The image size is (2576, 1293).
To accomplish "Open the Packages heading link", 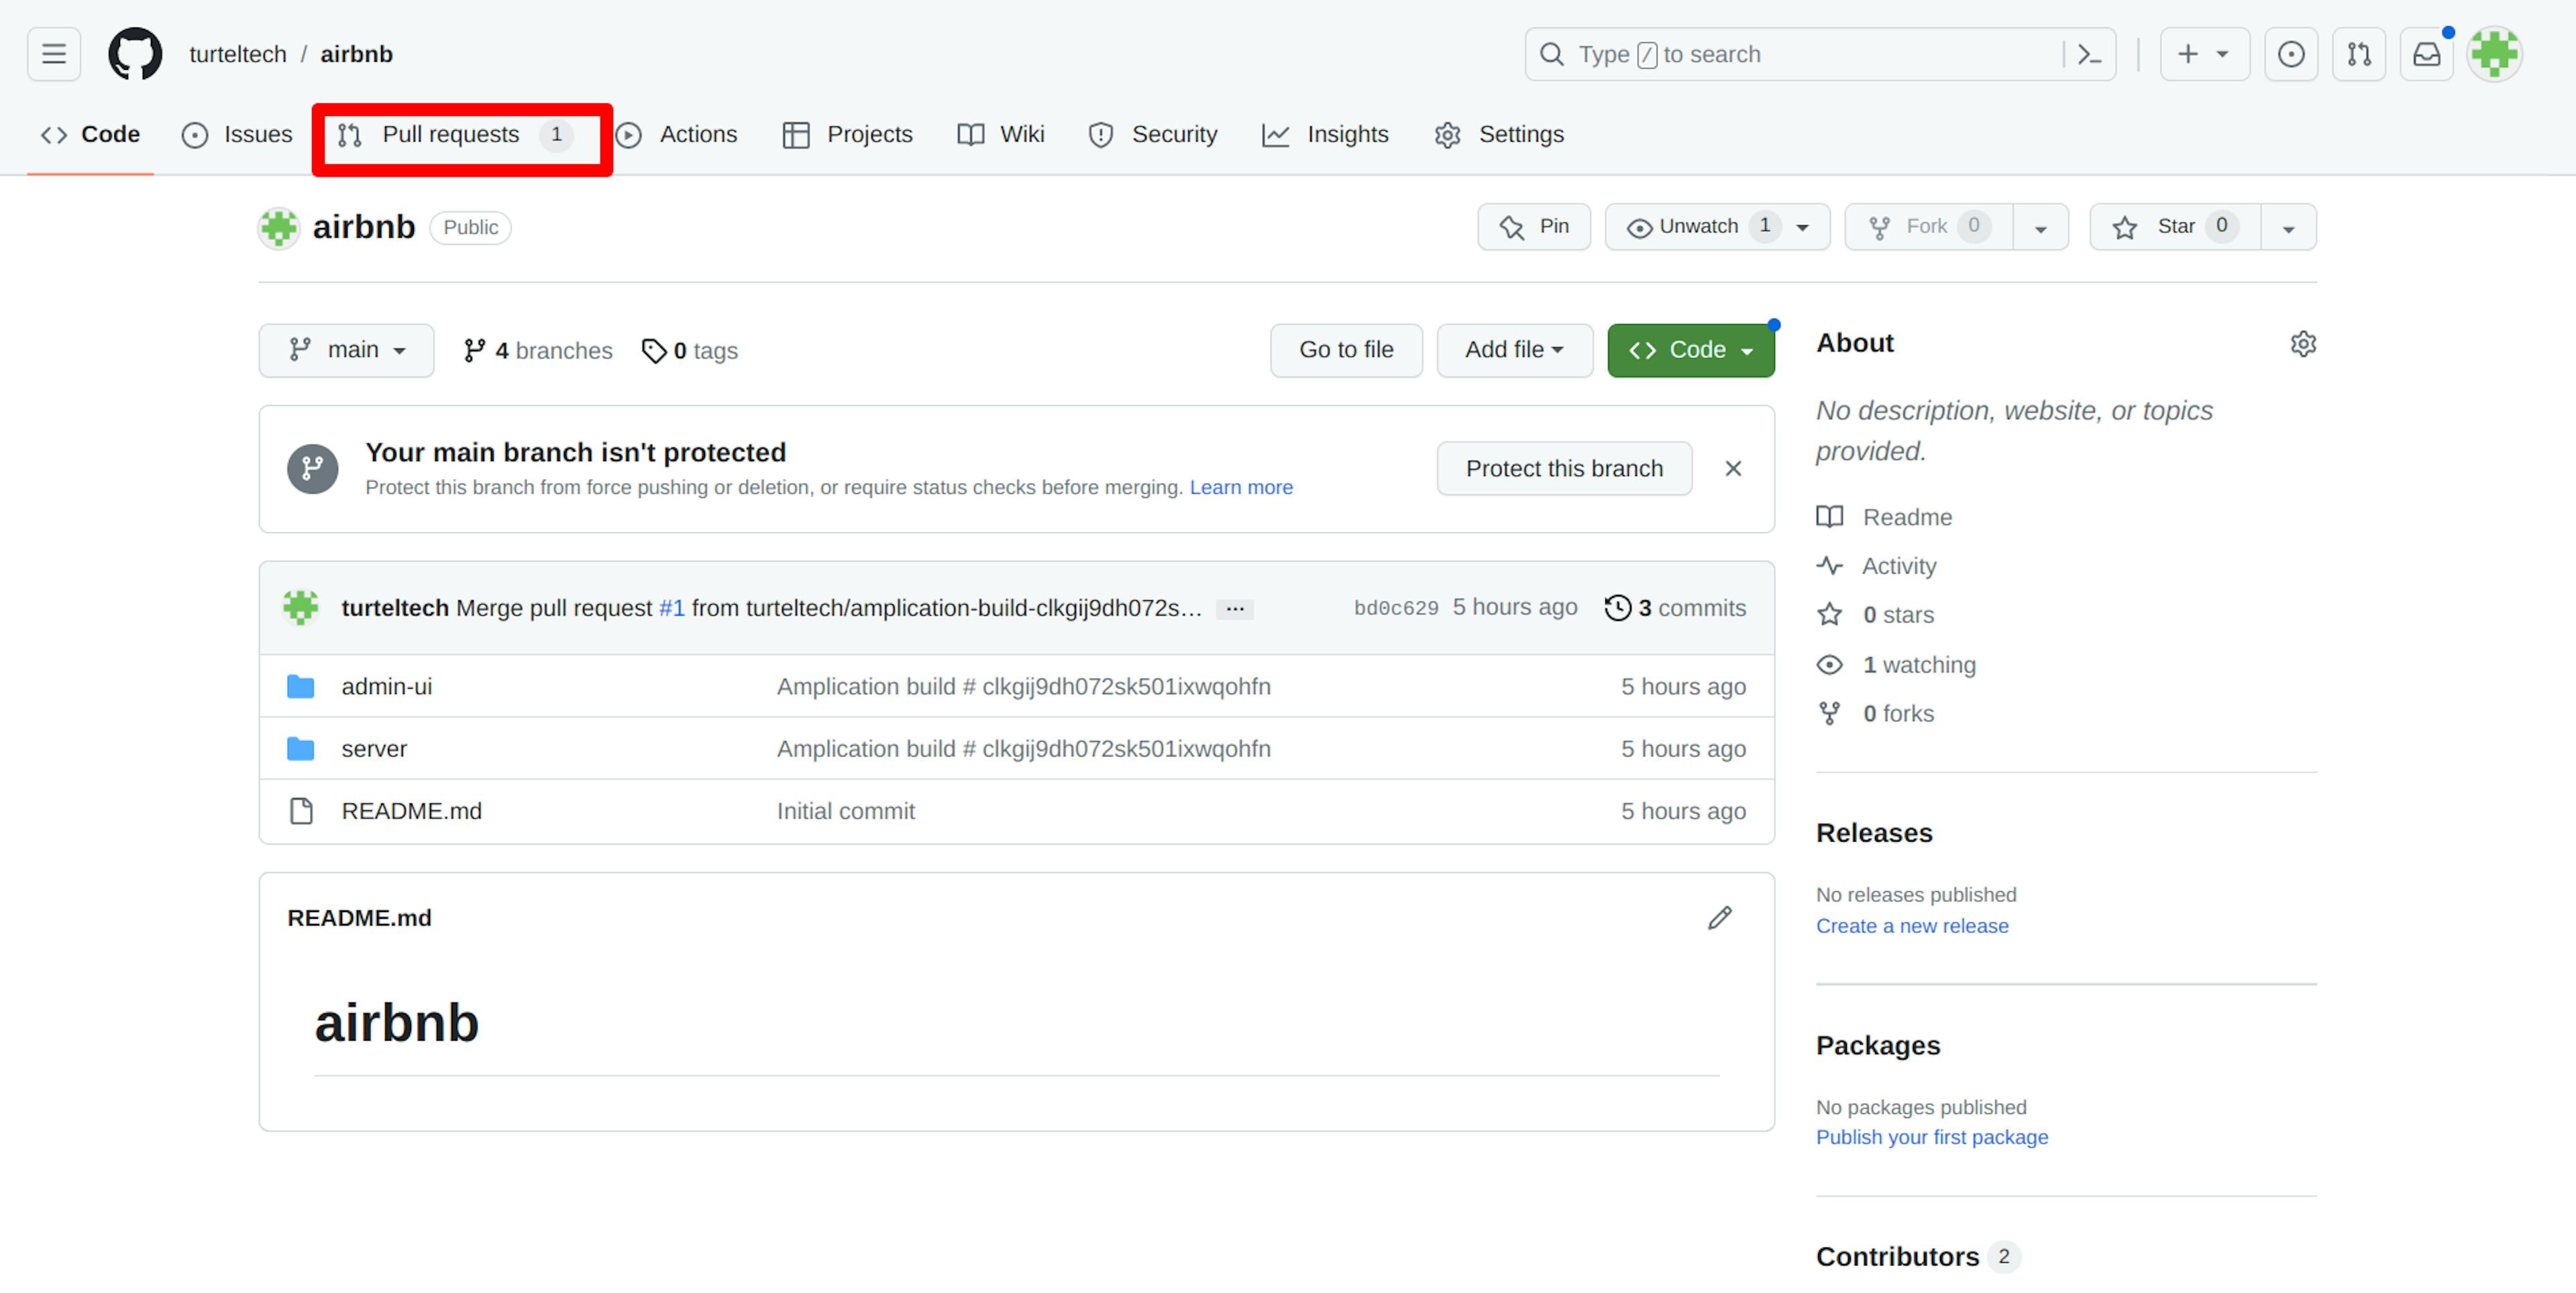I will (x=1878, y=1045).
